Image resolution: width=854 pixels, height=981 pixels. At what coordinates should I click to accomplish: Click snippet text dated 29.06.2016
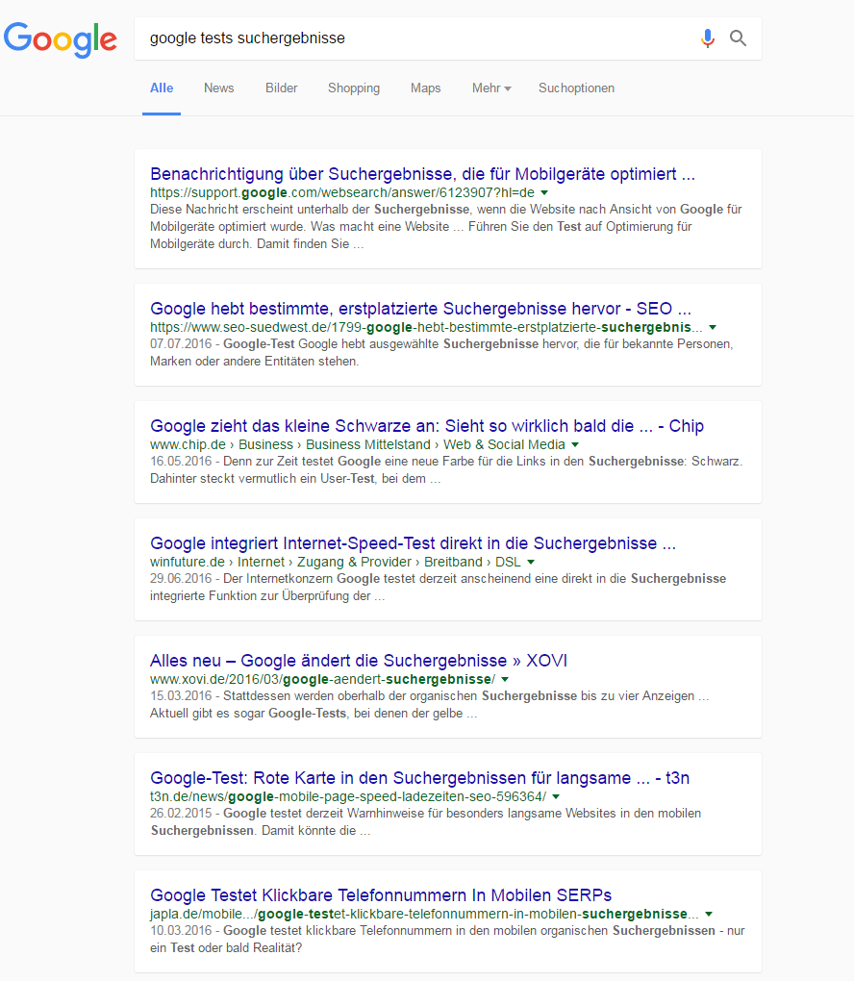pyautogui.click(x=438, y=588)
